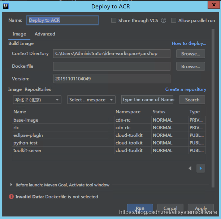The image size is (221, 219).
Task: Click the Apply button
Action: pyautogui.click(x=201, y=208)
